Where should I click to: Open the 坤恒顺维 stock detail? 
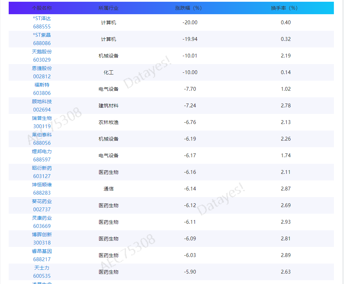click(x=42, y=185)
